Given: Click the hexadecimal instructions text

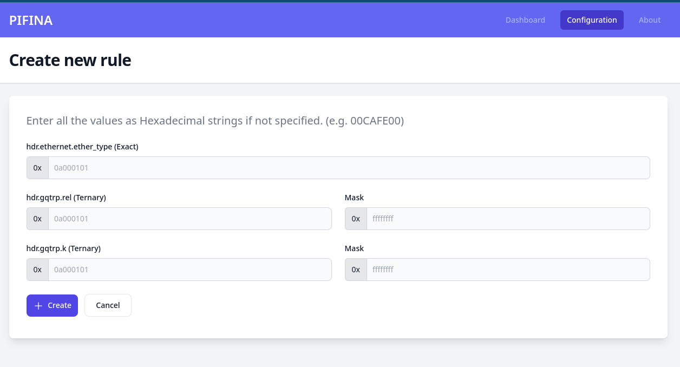Looking at the screenshot, I should (x=214, y=121).
